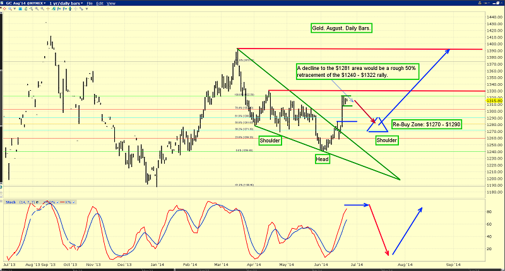Click the Jul '13 date axis label
The height and width of the screenshot is (271, 505).
click(9, 265)
